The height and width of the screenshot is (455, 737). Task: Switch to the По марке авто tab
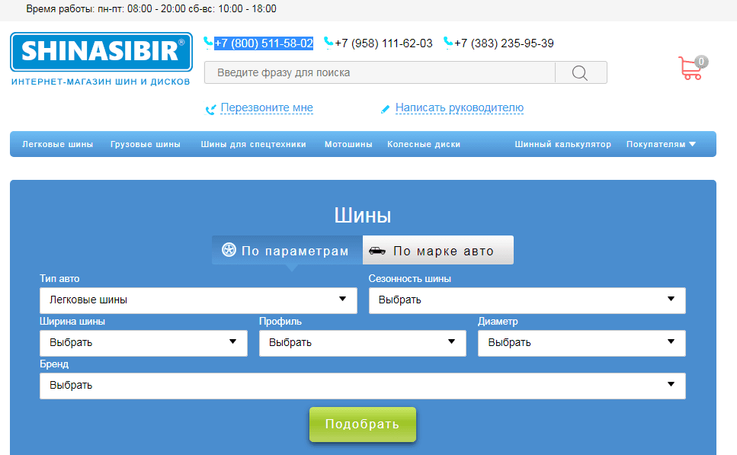click(x=437, y=249)
